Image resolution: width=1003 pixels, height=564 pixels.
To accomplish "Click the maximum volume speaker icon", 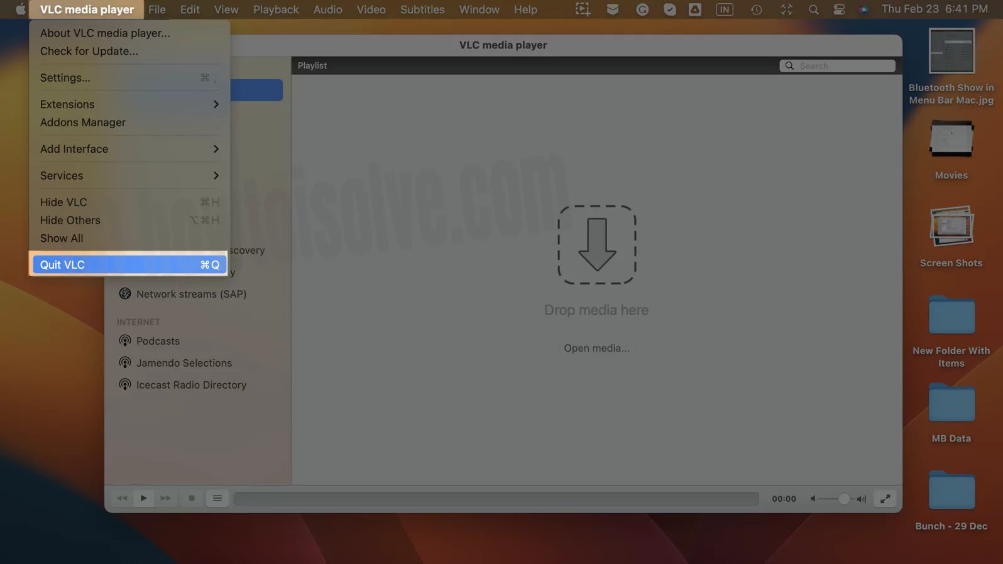I will 862,499.
